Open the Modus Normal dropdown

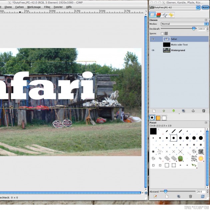click(x=185, y=24)
